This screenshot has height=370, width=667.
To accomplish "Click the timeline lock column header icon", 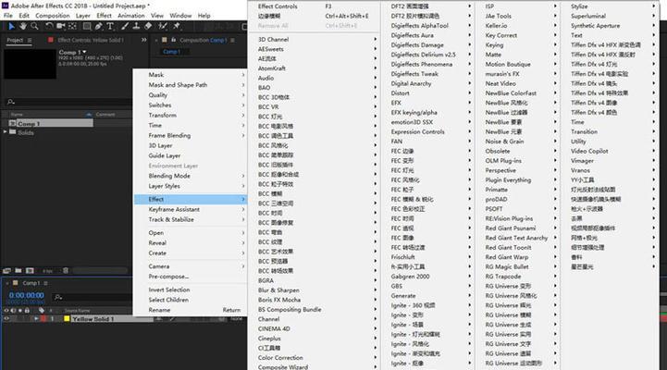I will coord(27,311).
